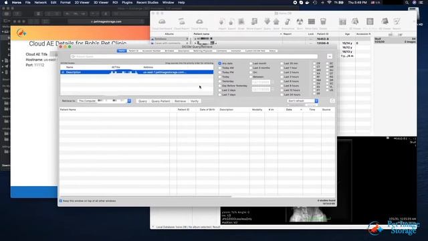Click the Query button
Screen dimensions: 428x241
click(x=142, y=101)
